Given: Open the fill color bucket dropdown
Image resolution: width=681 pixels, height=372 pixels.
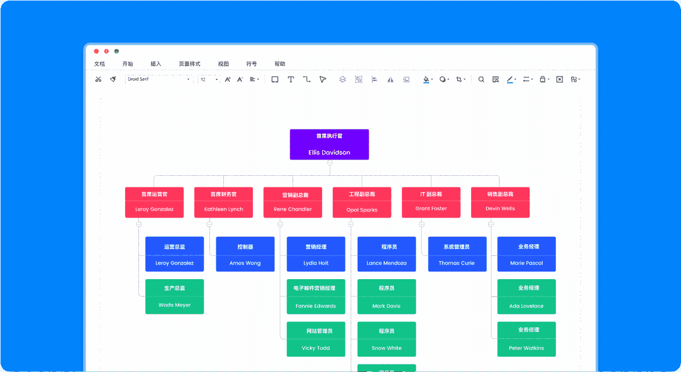Looking at the screenshot, I should point(428,80).
